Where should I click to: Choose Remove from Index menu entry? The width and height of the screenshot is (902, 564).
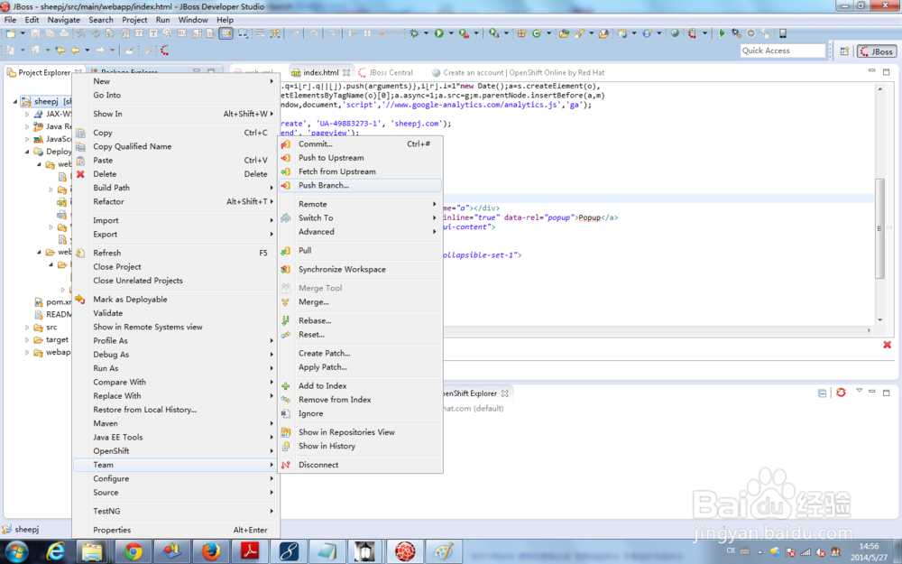tap(360, 400)
